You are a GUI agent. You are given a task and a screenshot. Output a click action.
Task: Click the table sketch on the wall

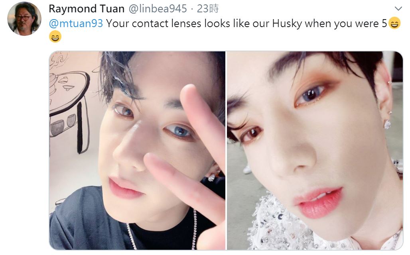pos(69,110)
